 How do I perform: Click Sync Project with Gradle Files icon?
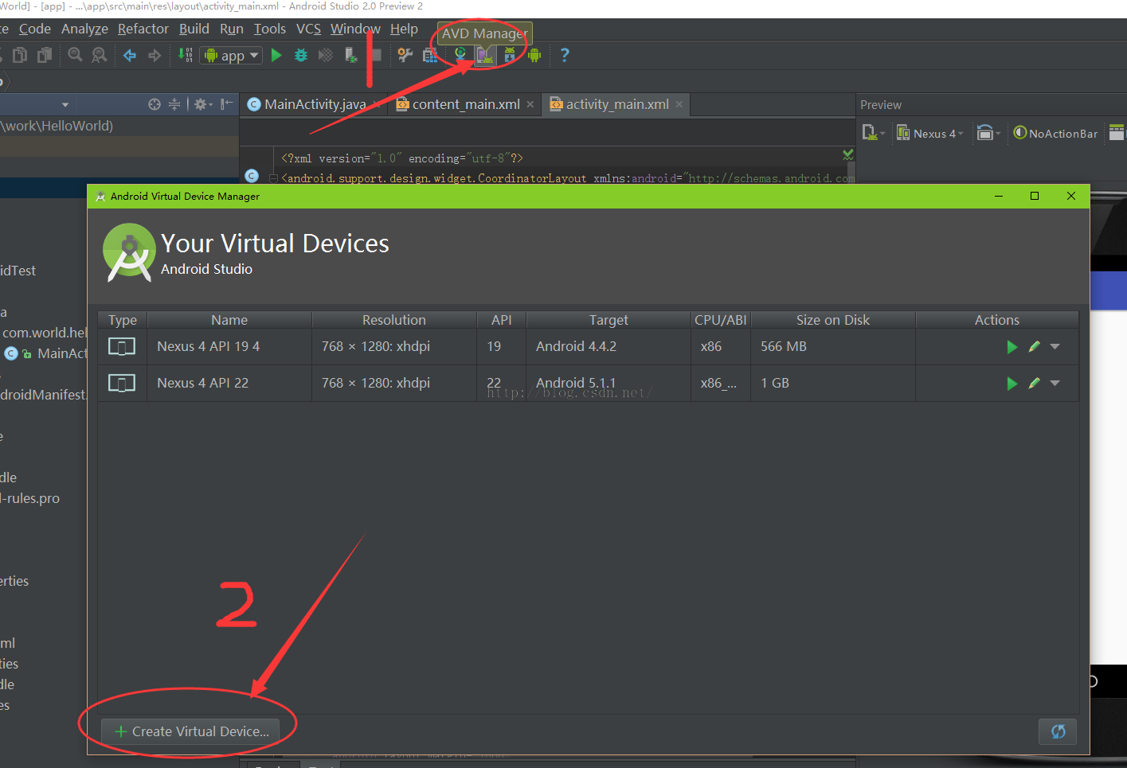point(460,55)
